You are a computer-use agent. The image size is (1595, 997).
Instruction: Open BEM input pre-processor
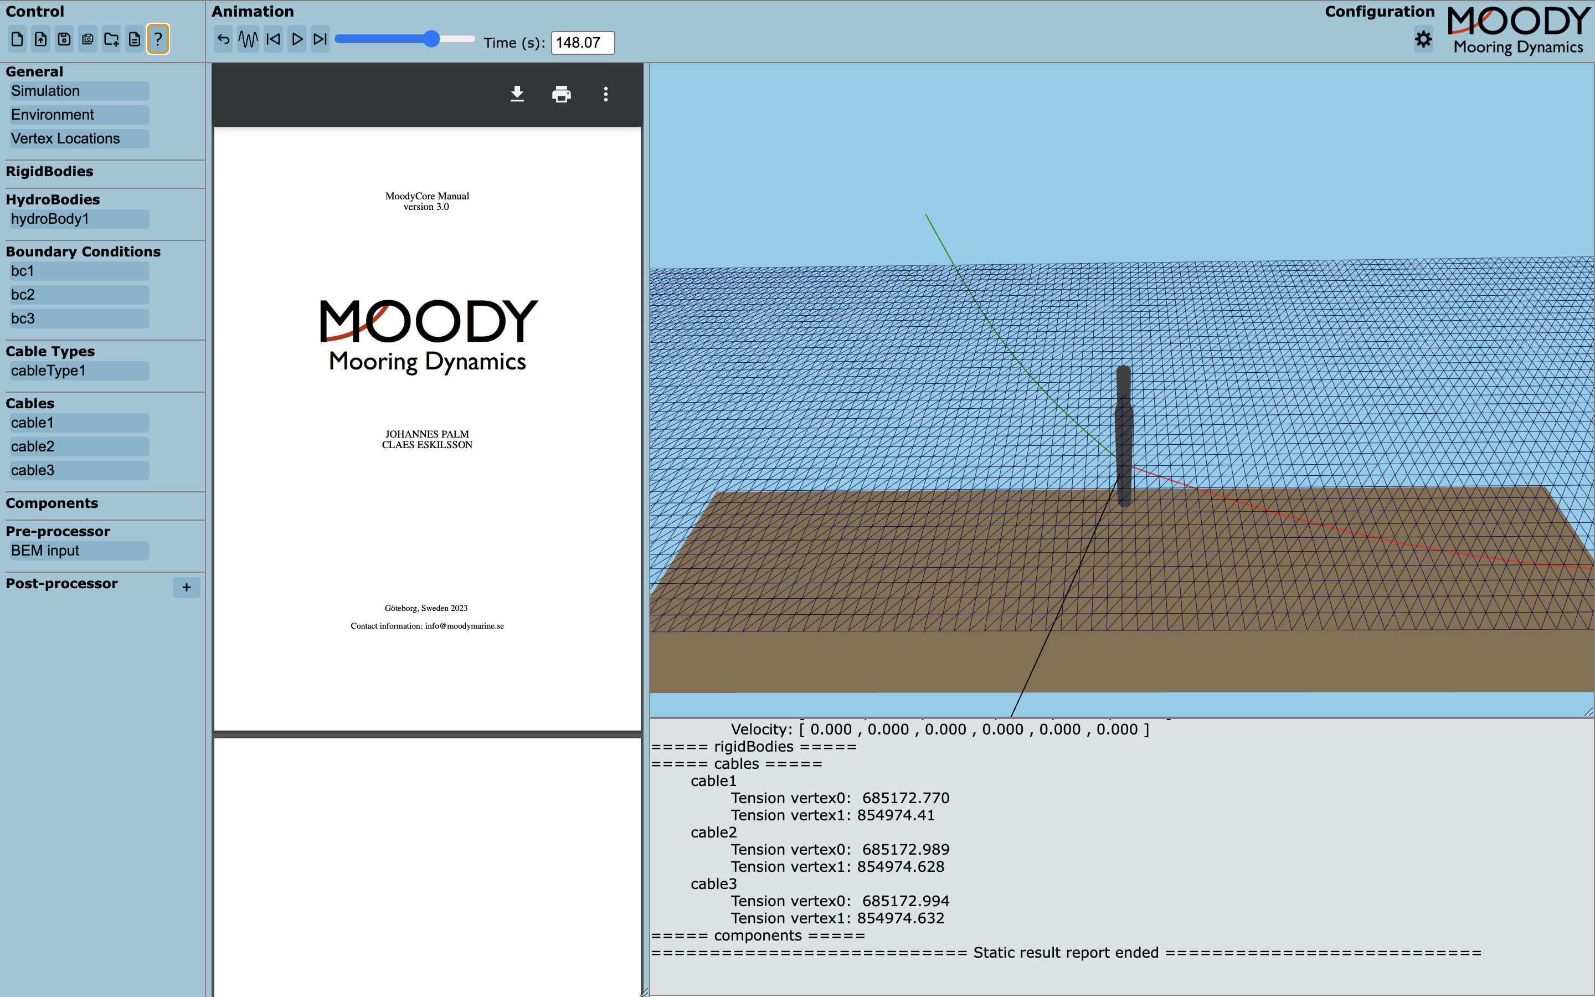coord(79,551)
